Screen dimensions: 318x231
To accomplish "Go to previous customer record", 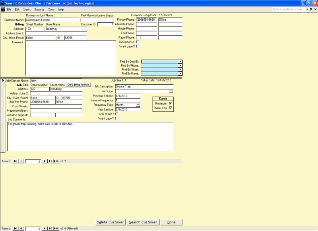I will [x=21, y=228].
